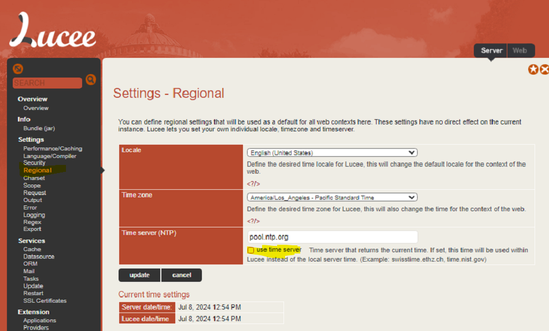Viewport: 549px width, 331px height.
Task: Open Tasks services page
Action: [x=31, y=279]
